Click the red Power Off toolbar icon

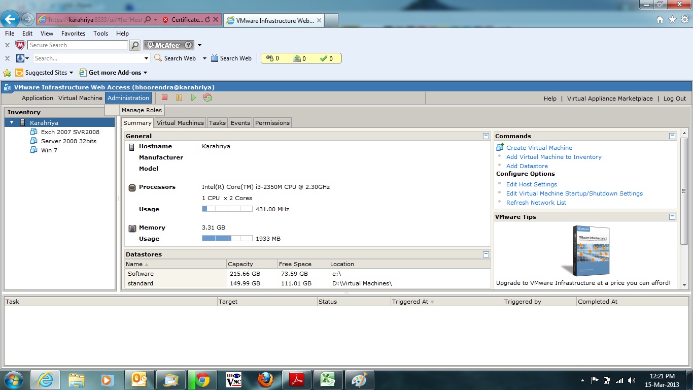point(164,97)
